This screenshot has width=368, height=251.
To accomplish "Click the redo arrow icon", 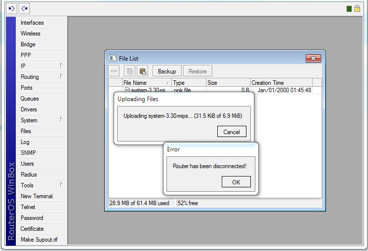I will tap(24, 8).
